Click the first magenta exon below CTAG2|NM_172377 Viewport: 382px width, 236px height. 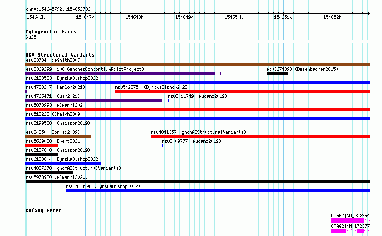pyautogui.click(x=339, y=231)
